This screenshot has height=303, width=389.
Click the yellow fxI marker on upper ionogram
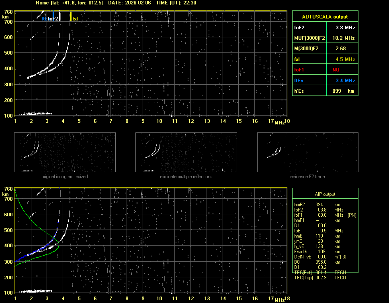pyautogui.click(x=71, y=17)
